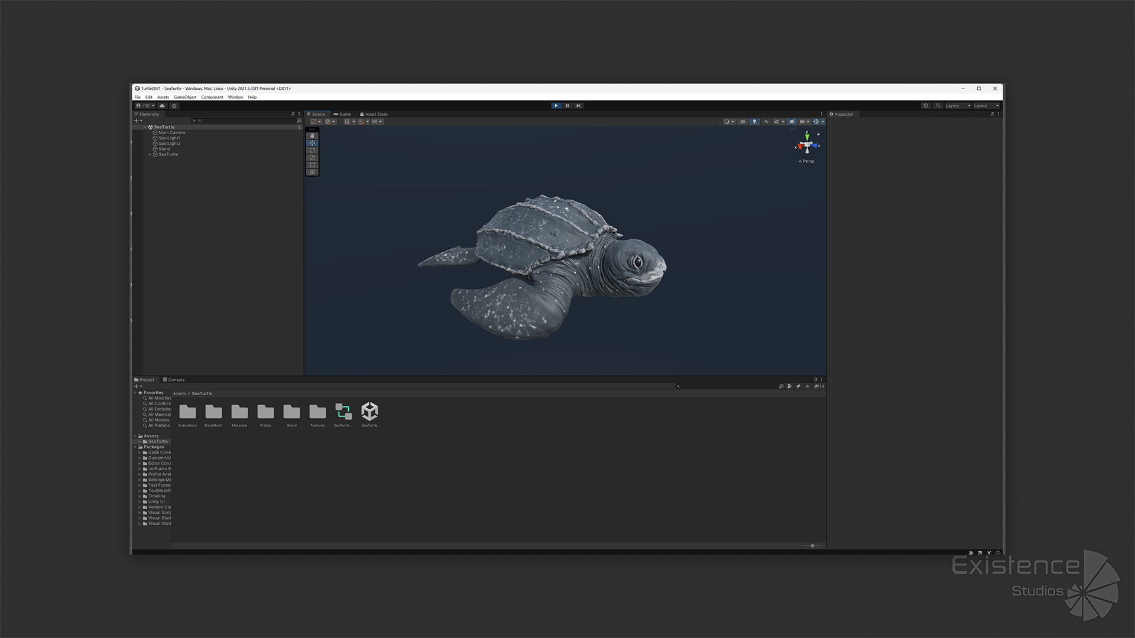
Task: Switch to the Game tab
Action: point(342,114)
